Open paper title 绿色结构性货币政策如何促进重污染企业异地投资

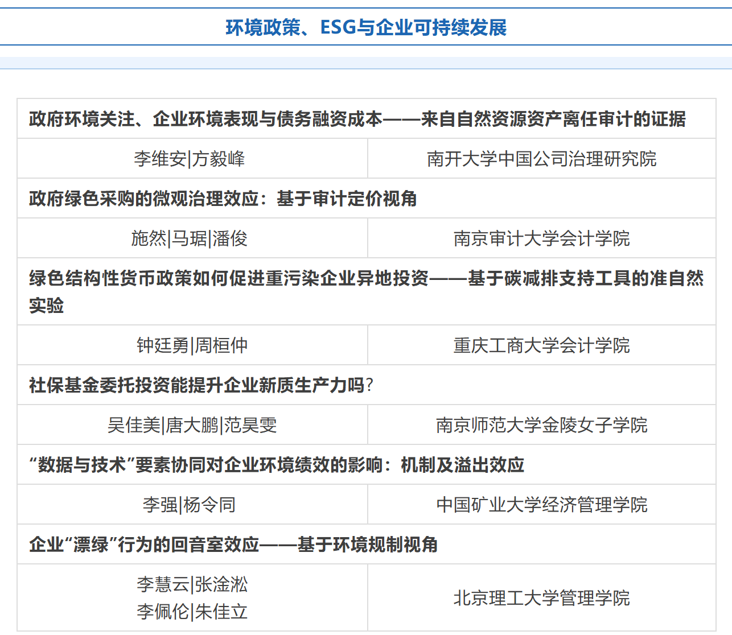(366, 278)
